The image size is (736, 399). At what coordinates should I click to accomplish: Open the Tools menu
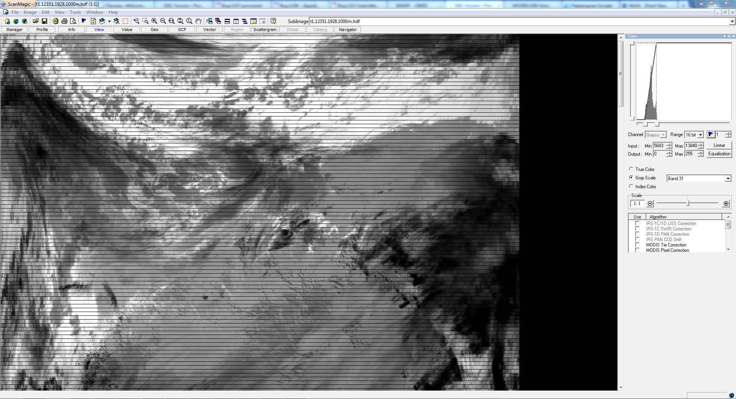coord(75,12)
